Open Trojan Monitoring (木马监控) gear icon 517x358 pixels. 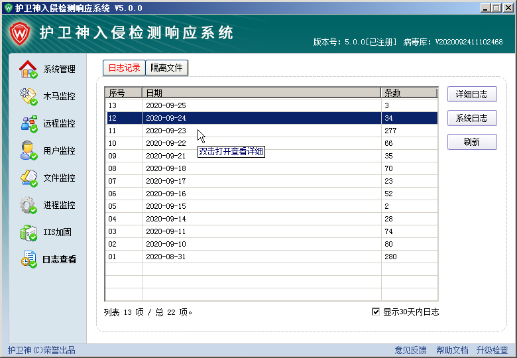pos(28,96)
